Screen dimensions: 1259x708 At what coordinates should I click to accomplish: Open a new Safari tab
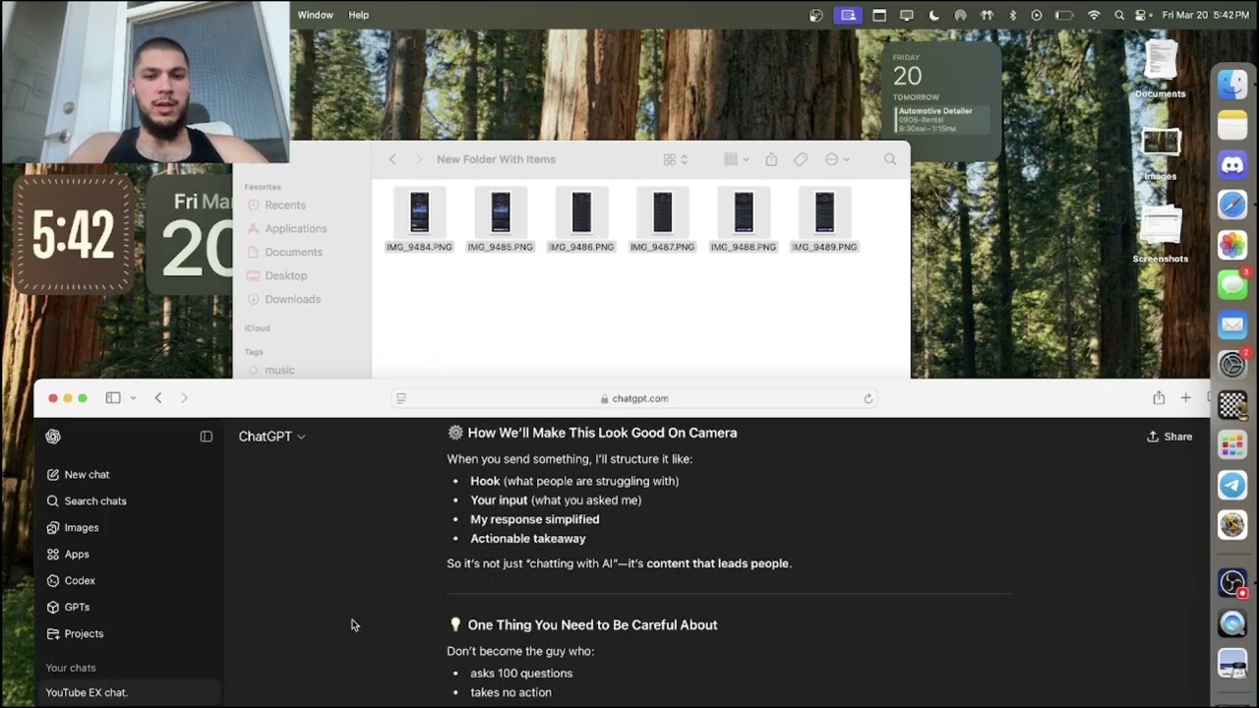click(1185, 398)
